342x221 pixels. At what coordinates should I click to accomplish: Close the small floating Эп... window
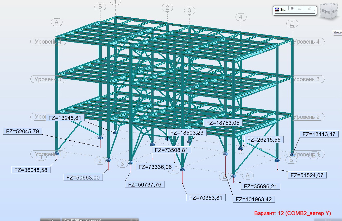point(309,9)
